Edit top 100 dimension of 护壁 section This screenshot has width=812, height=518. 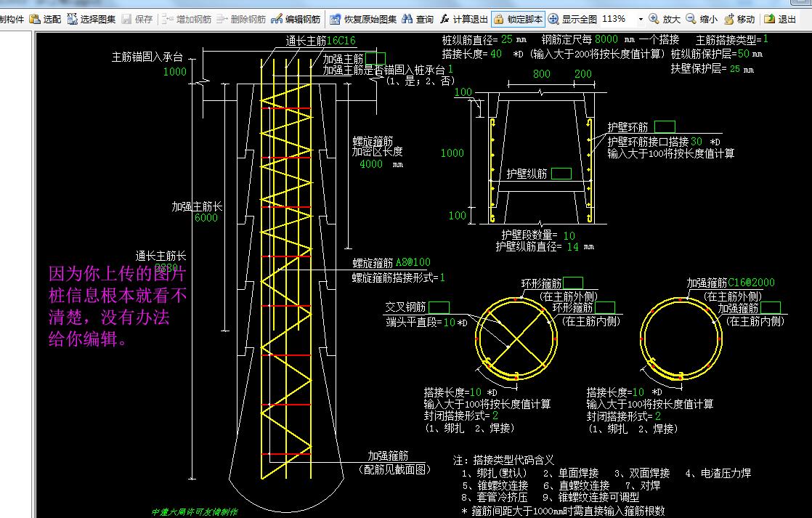(463, 92)
